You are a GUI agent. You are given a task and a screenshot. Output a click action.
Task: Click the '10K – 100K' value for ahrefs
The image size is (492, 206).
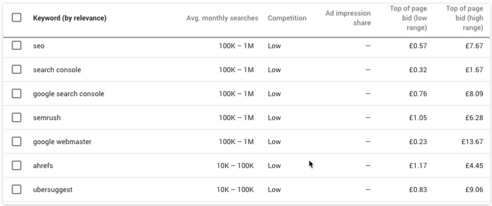tap(235, 166)
